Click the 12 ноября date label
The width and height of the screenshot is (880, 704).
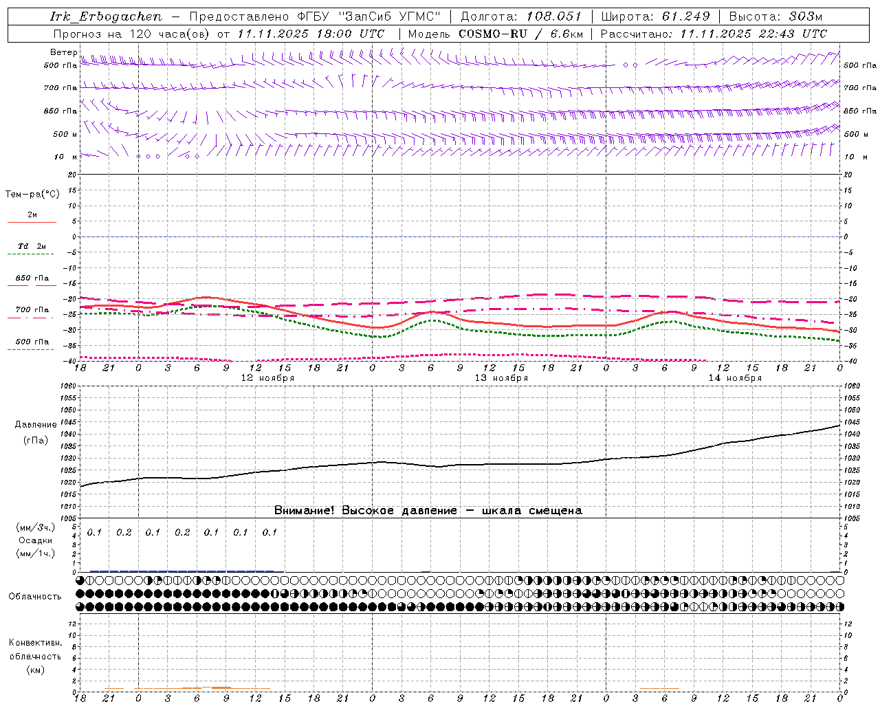click(x=267, y=378)
